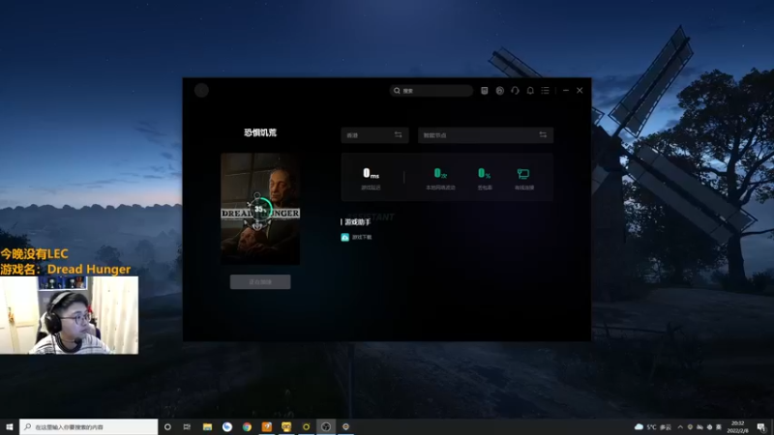Click the game download cloud icon
The height and width of the screenshot is (435, 774).
point(345,237)
